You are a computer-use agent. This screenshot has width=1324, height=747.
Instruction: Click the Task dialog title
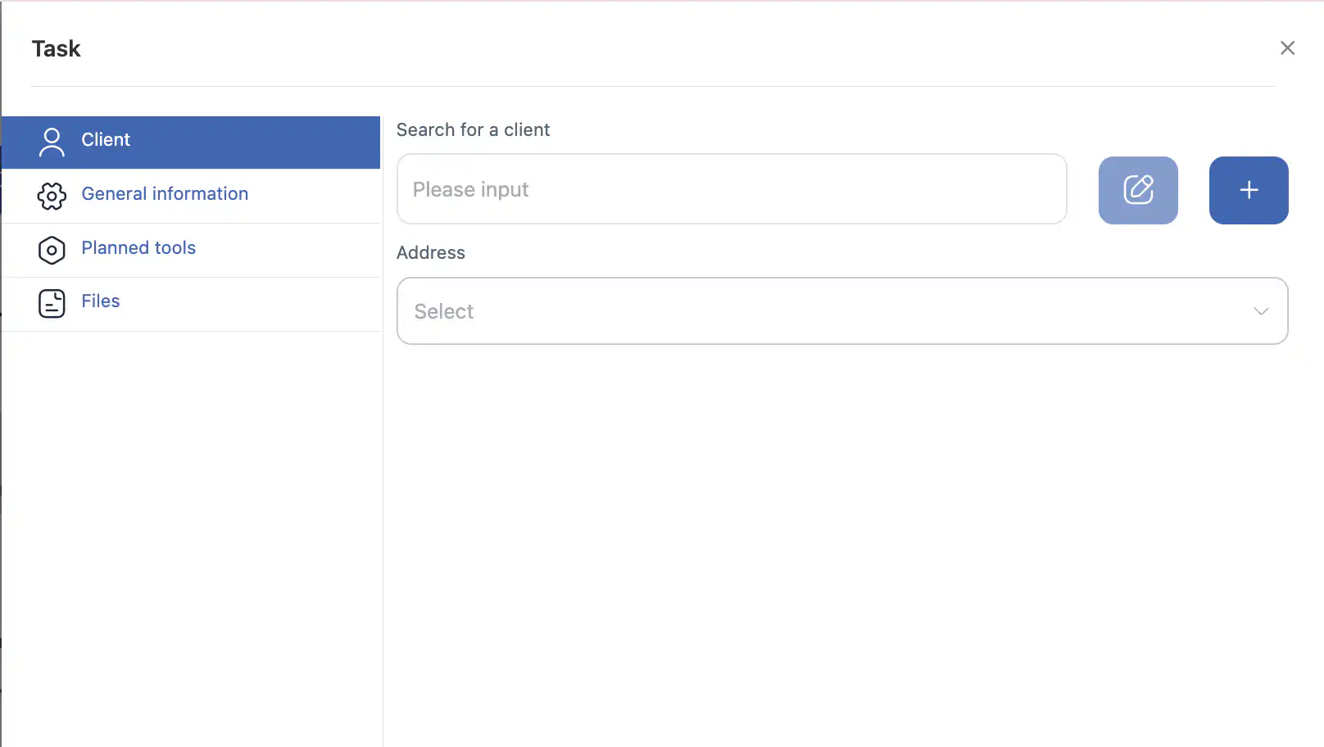(x=57, y=49)
